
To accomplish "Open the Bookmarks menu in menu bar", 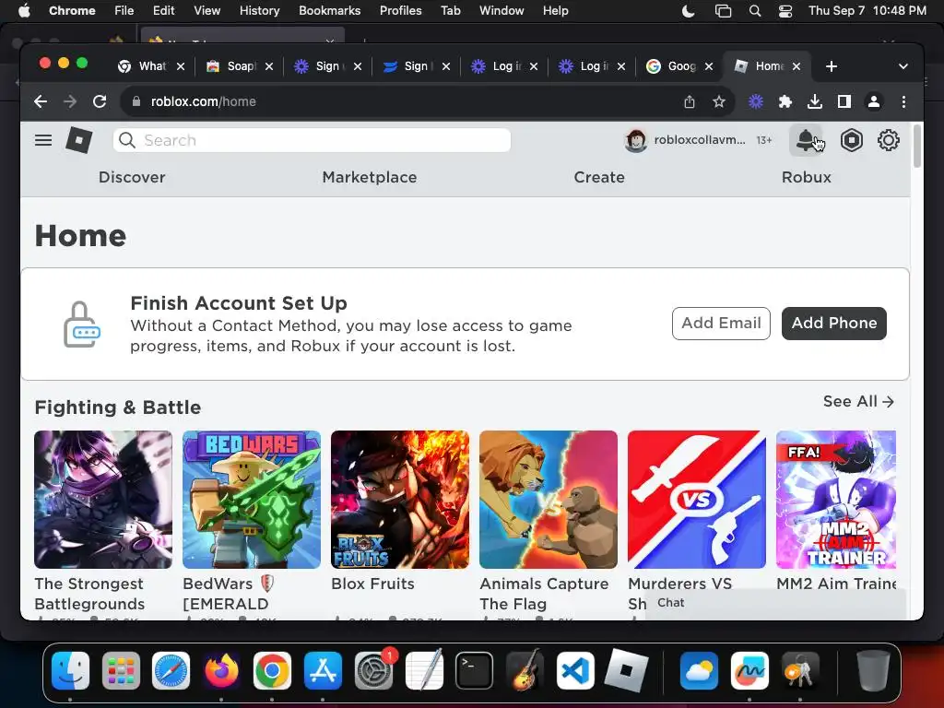I will coord(329,11).
